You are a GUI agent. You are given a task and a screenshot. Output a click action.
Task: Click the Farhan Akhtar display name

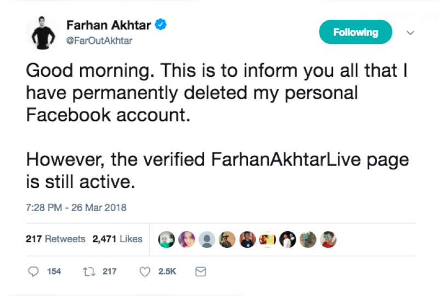(109, 25)
